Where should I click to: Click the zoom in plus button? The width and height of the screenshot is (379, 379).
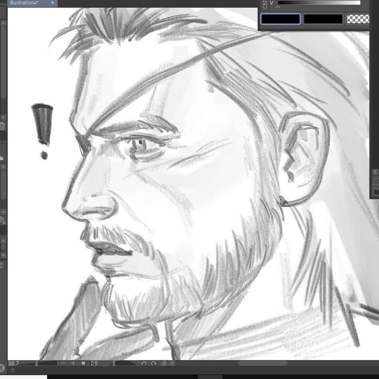pos(73,363)
